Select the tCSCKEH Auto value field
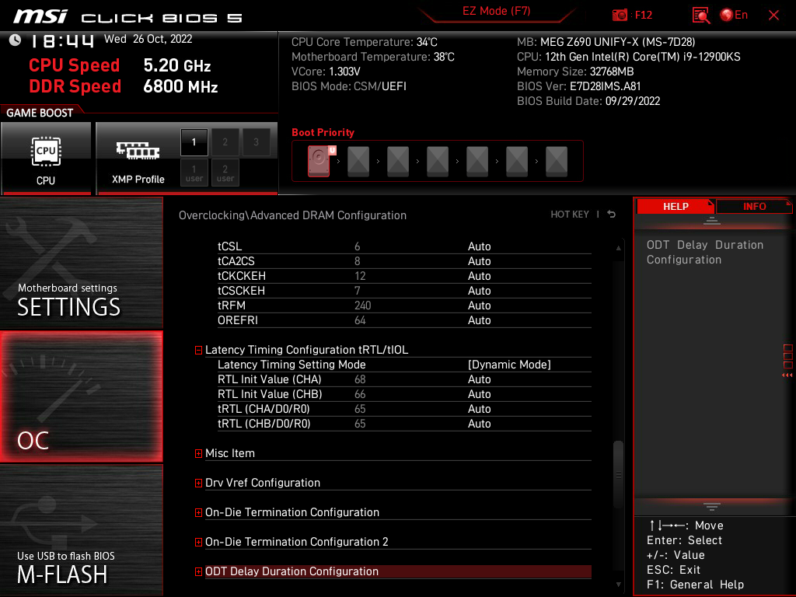 tap(479, 291)
